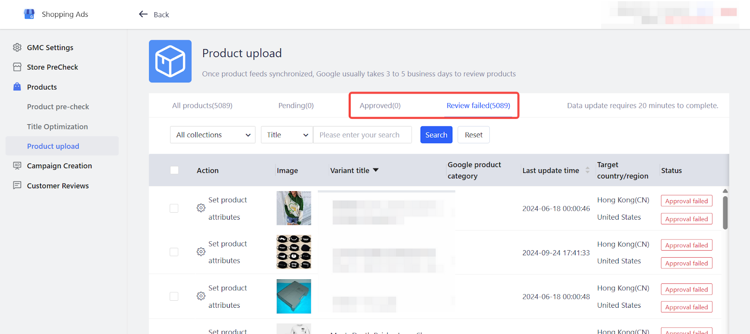Open the All collections dropdown
Viewport: 750px width, 334px height.
pyautogui.click(x=213, y=135)
